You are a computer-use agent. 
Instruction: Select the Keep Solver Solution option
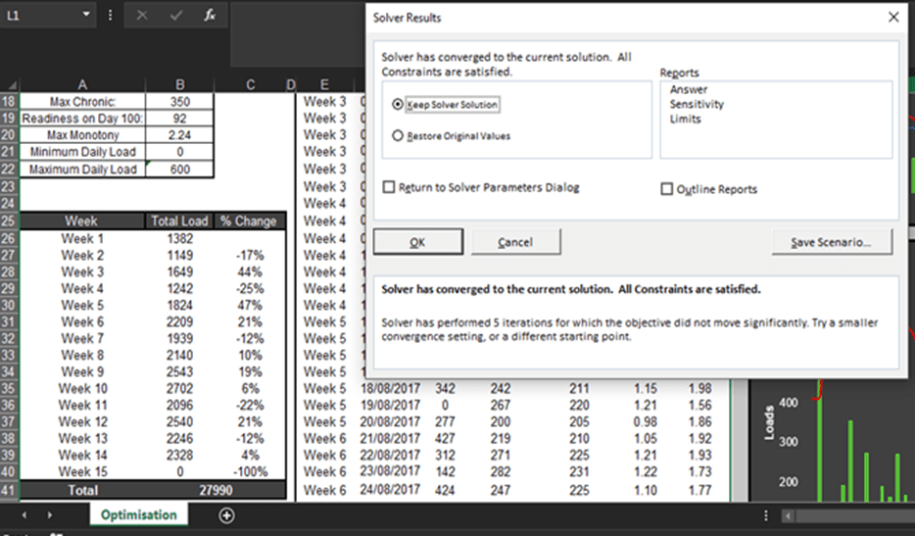click(x=398, y=105)
